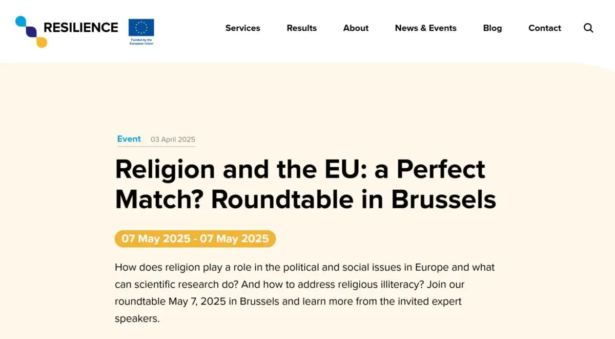
Task: Click 'Roundtable in Brussels' in the headline
Action: click(354, 200)
